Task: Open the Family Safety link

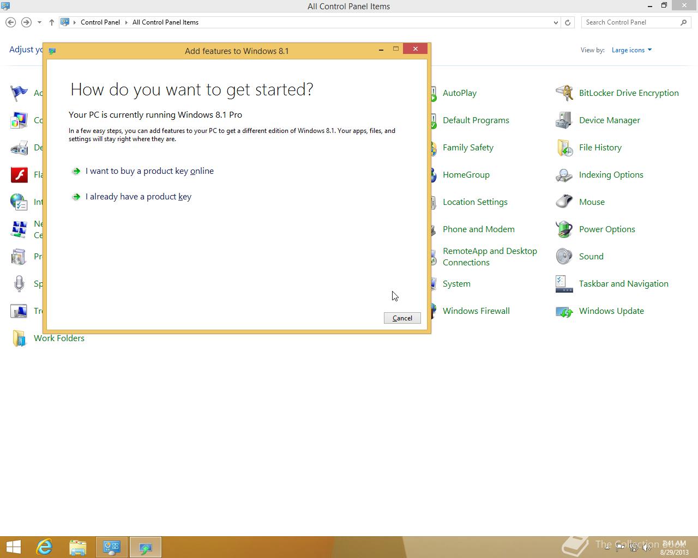Action: click(468, 148)
